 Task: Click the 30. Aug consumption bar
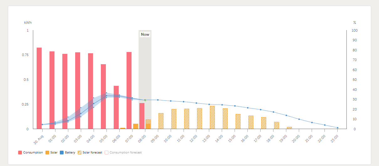click(x=39, y=88)
